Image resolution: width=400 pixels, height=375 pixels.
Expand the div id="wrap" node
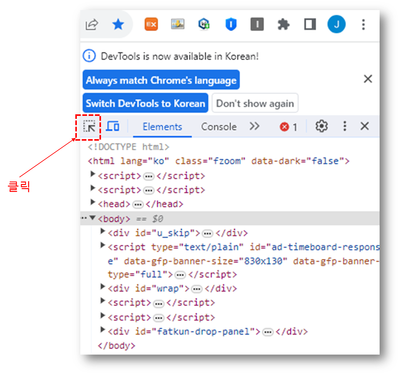(102, 286)
